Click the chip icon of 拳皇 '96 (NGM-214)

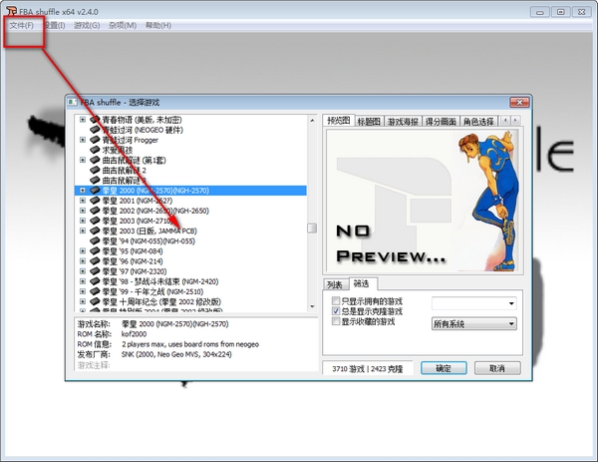coord(95,261)
